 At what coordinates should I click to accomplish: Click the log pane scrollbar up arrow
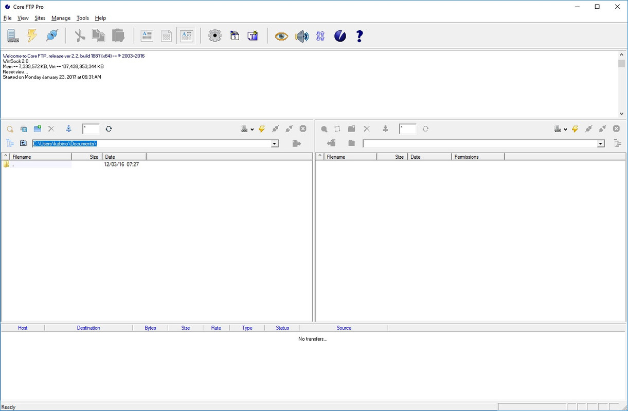click(622, 54)
